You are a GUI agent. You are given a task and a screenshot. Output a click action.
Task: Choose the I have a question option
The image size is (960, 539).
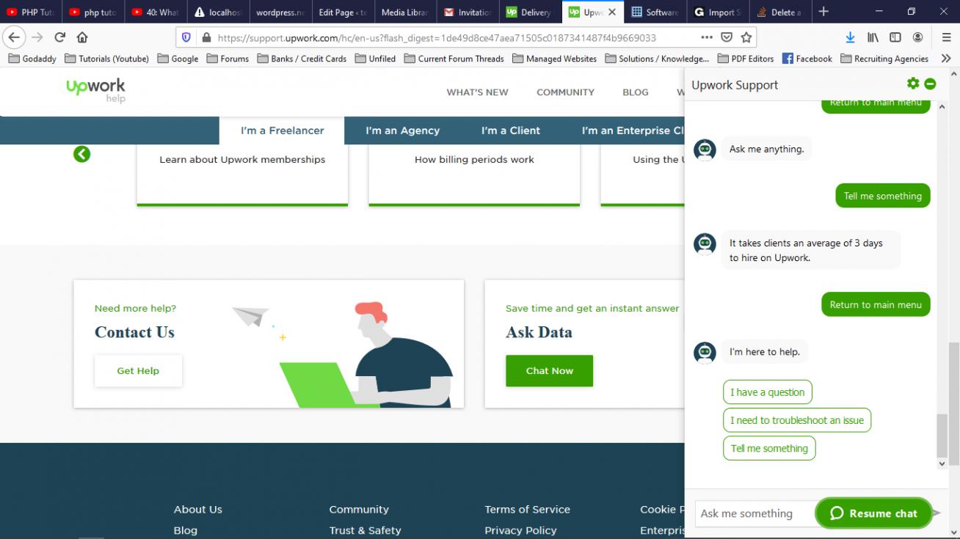pos(767,392)
